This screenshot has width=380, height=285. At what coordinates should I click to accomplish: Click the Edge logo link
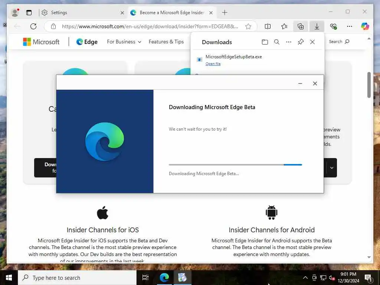pyautogui.click(x=87, y=42)
